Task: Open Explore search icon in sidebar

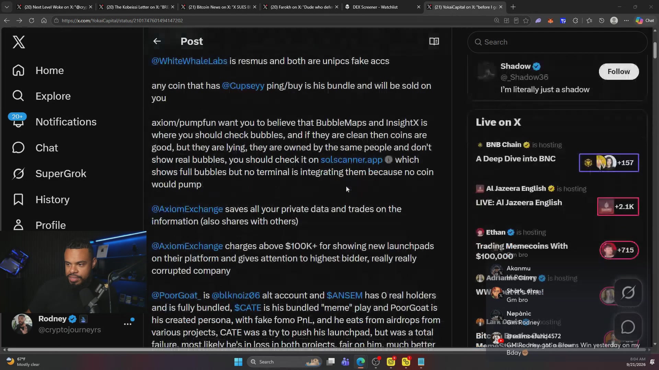Action: pyautogui.click(x=18, y=96)
